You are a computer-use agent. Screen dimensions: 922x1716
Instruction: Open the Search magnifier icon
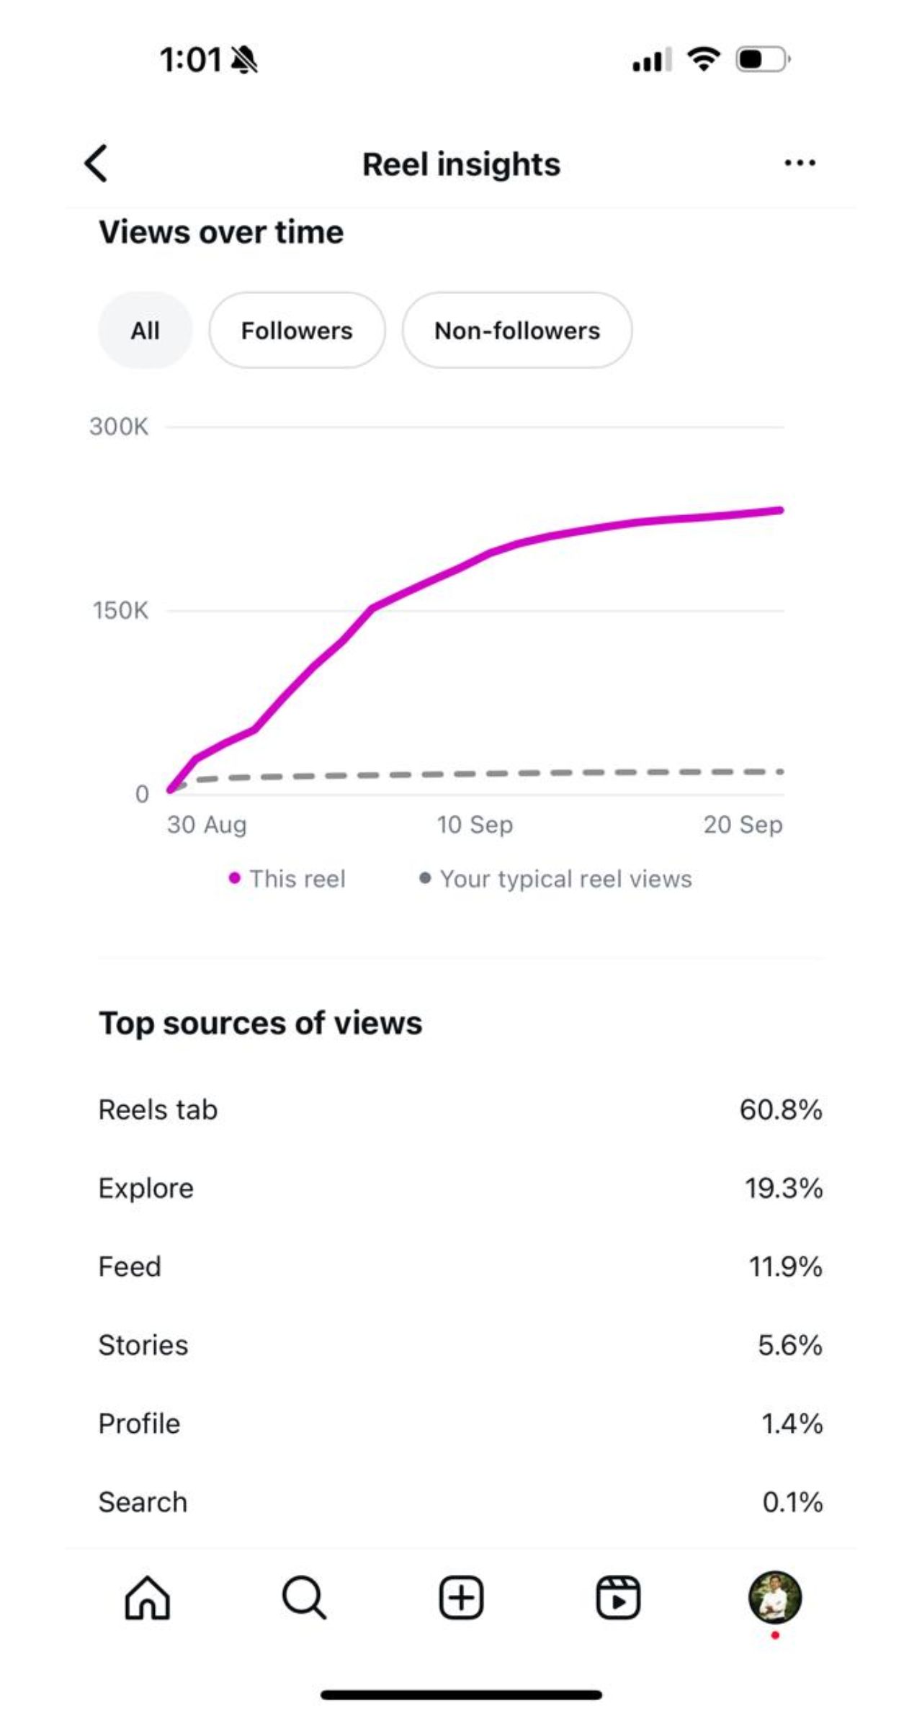[x=304, y=1597]
